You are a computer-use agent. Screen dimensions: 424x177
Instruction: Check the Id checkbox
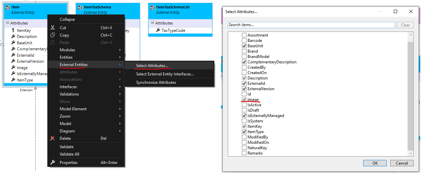(244, 94)
